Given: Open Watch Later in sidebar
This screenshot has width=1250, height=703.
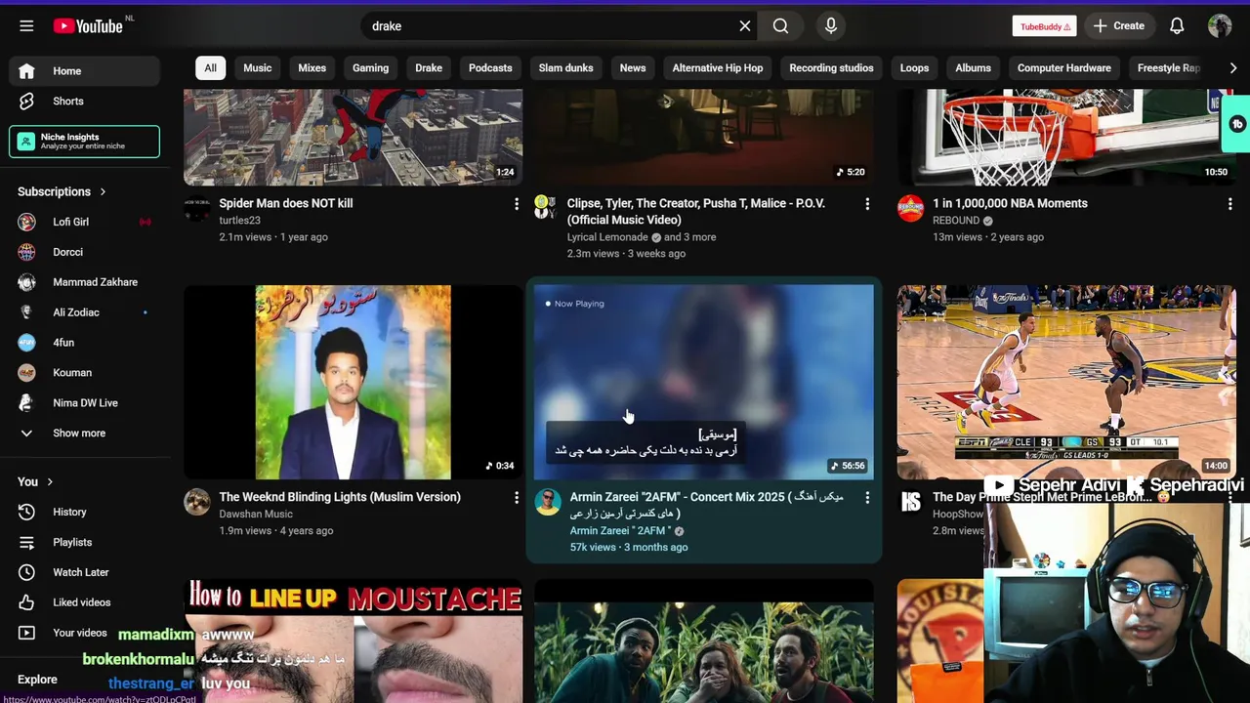Looking at the screenshot, I should [x=84, y=572].
